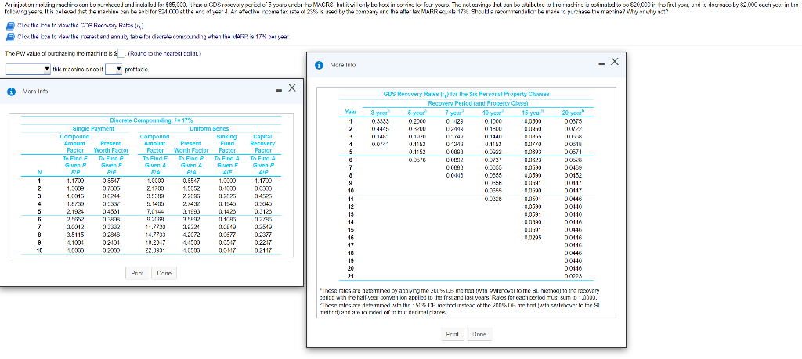
Task: Click the '3-year' column header
Action: (x=379, y=113)
